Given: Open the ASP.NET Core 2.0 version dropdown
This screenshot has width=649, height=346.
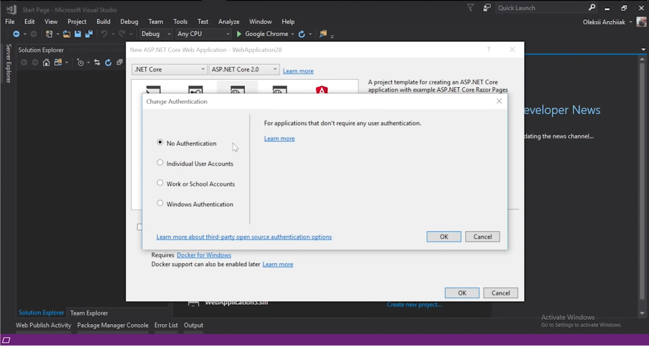Looking at the screenshot, I should click(x=244, y=69).
